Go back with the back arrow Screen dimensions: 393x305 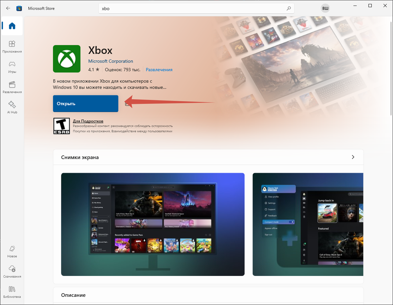[8, 8]
